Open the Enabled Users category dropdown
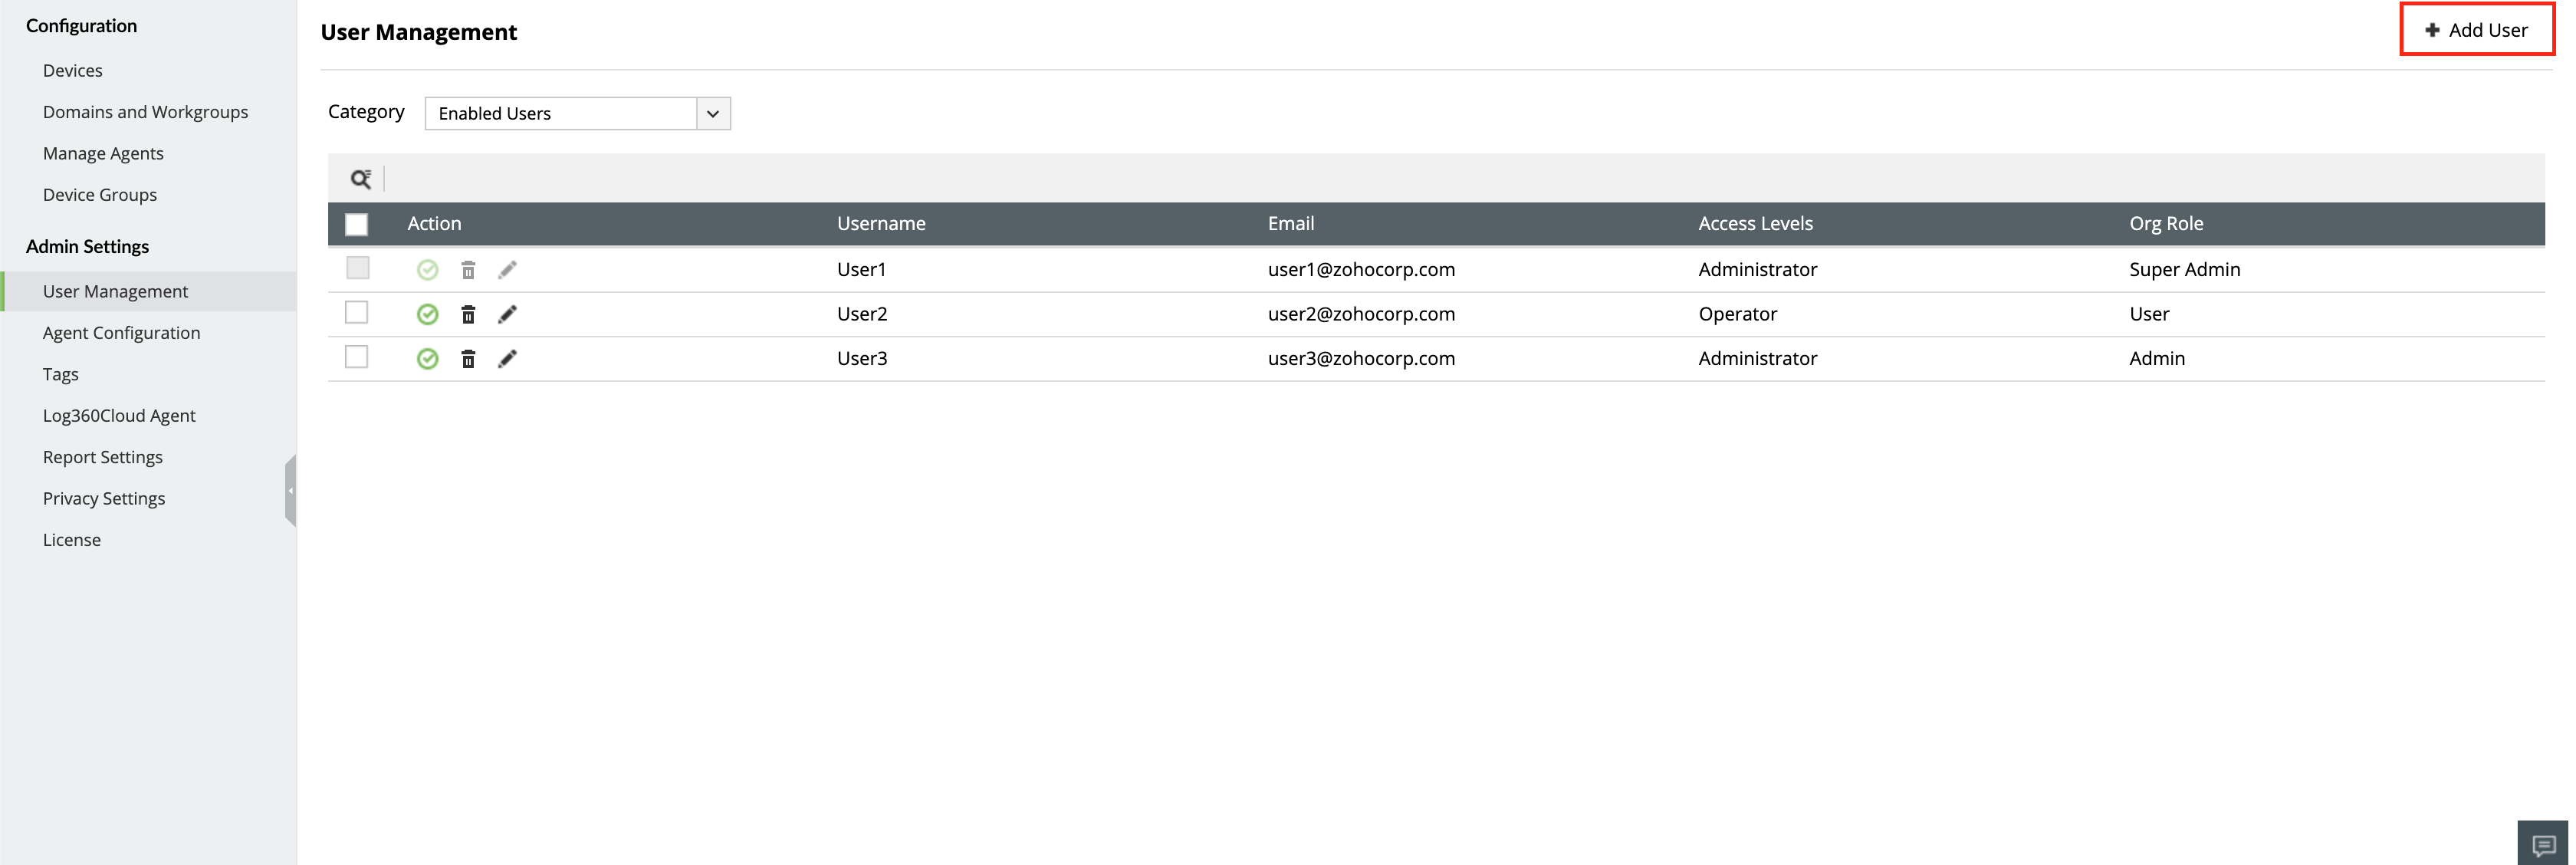2576x865 pixels. click(560, 113)
